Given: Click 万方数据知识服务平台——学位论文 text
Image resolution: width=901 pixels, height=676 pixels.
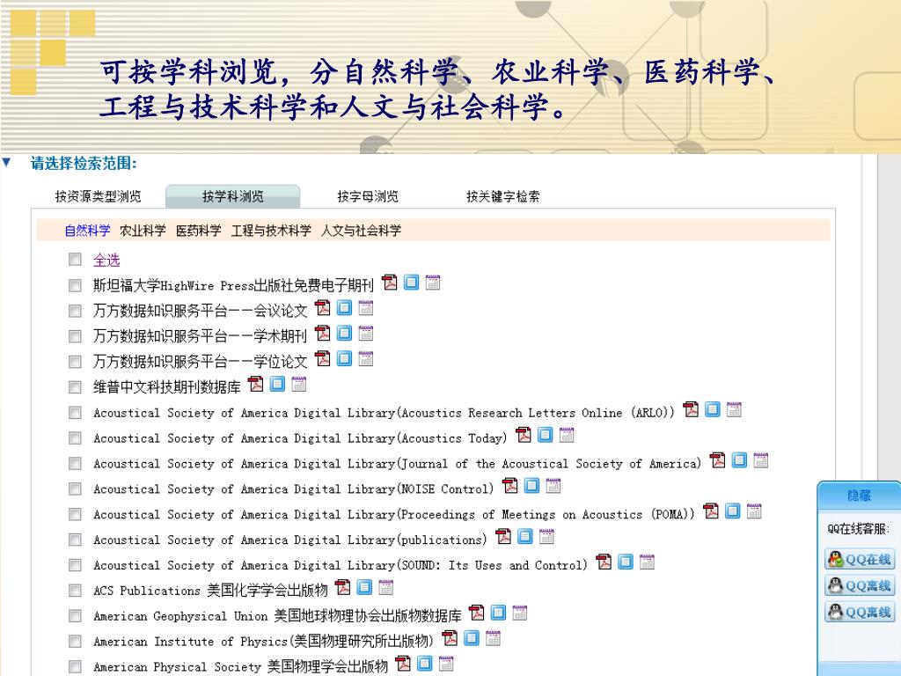Looking at the screenshot, I should 201,362.
